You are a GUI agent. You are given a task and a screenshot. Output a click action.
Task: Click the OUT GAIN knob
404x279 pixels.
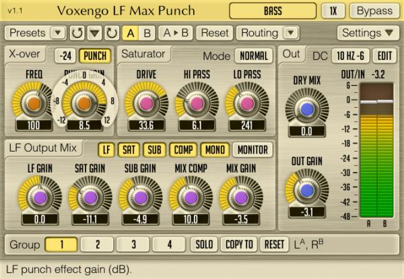(307, 190)
